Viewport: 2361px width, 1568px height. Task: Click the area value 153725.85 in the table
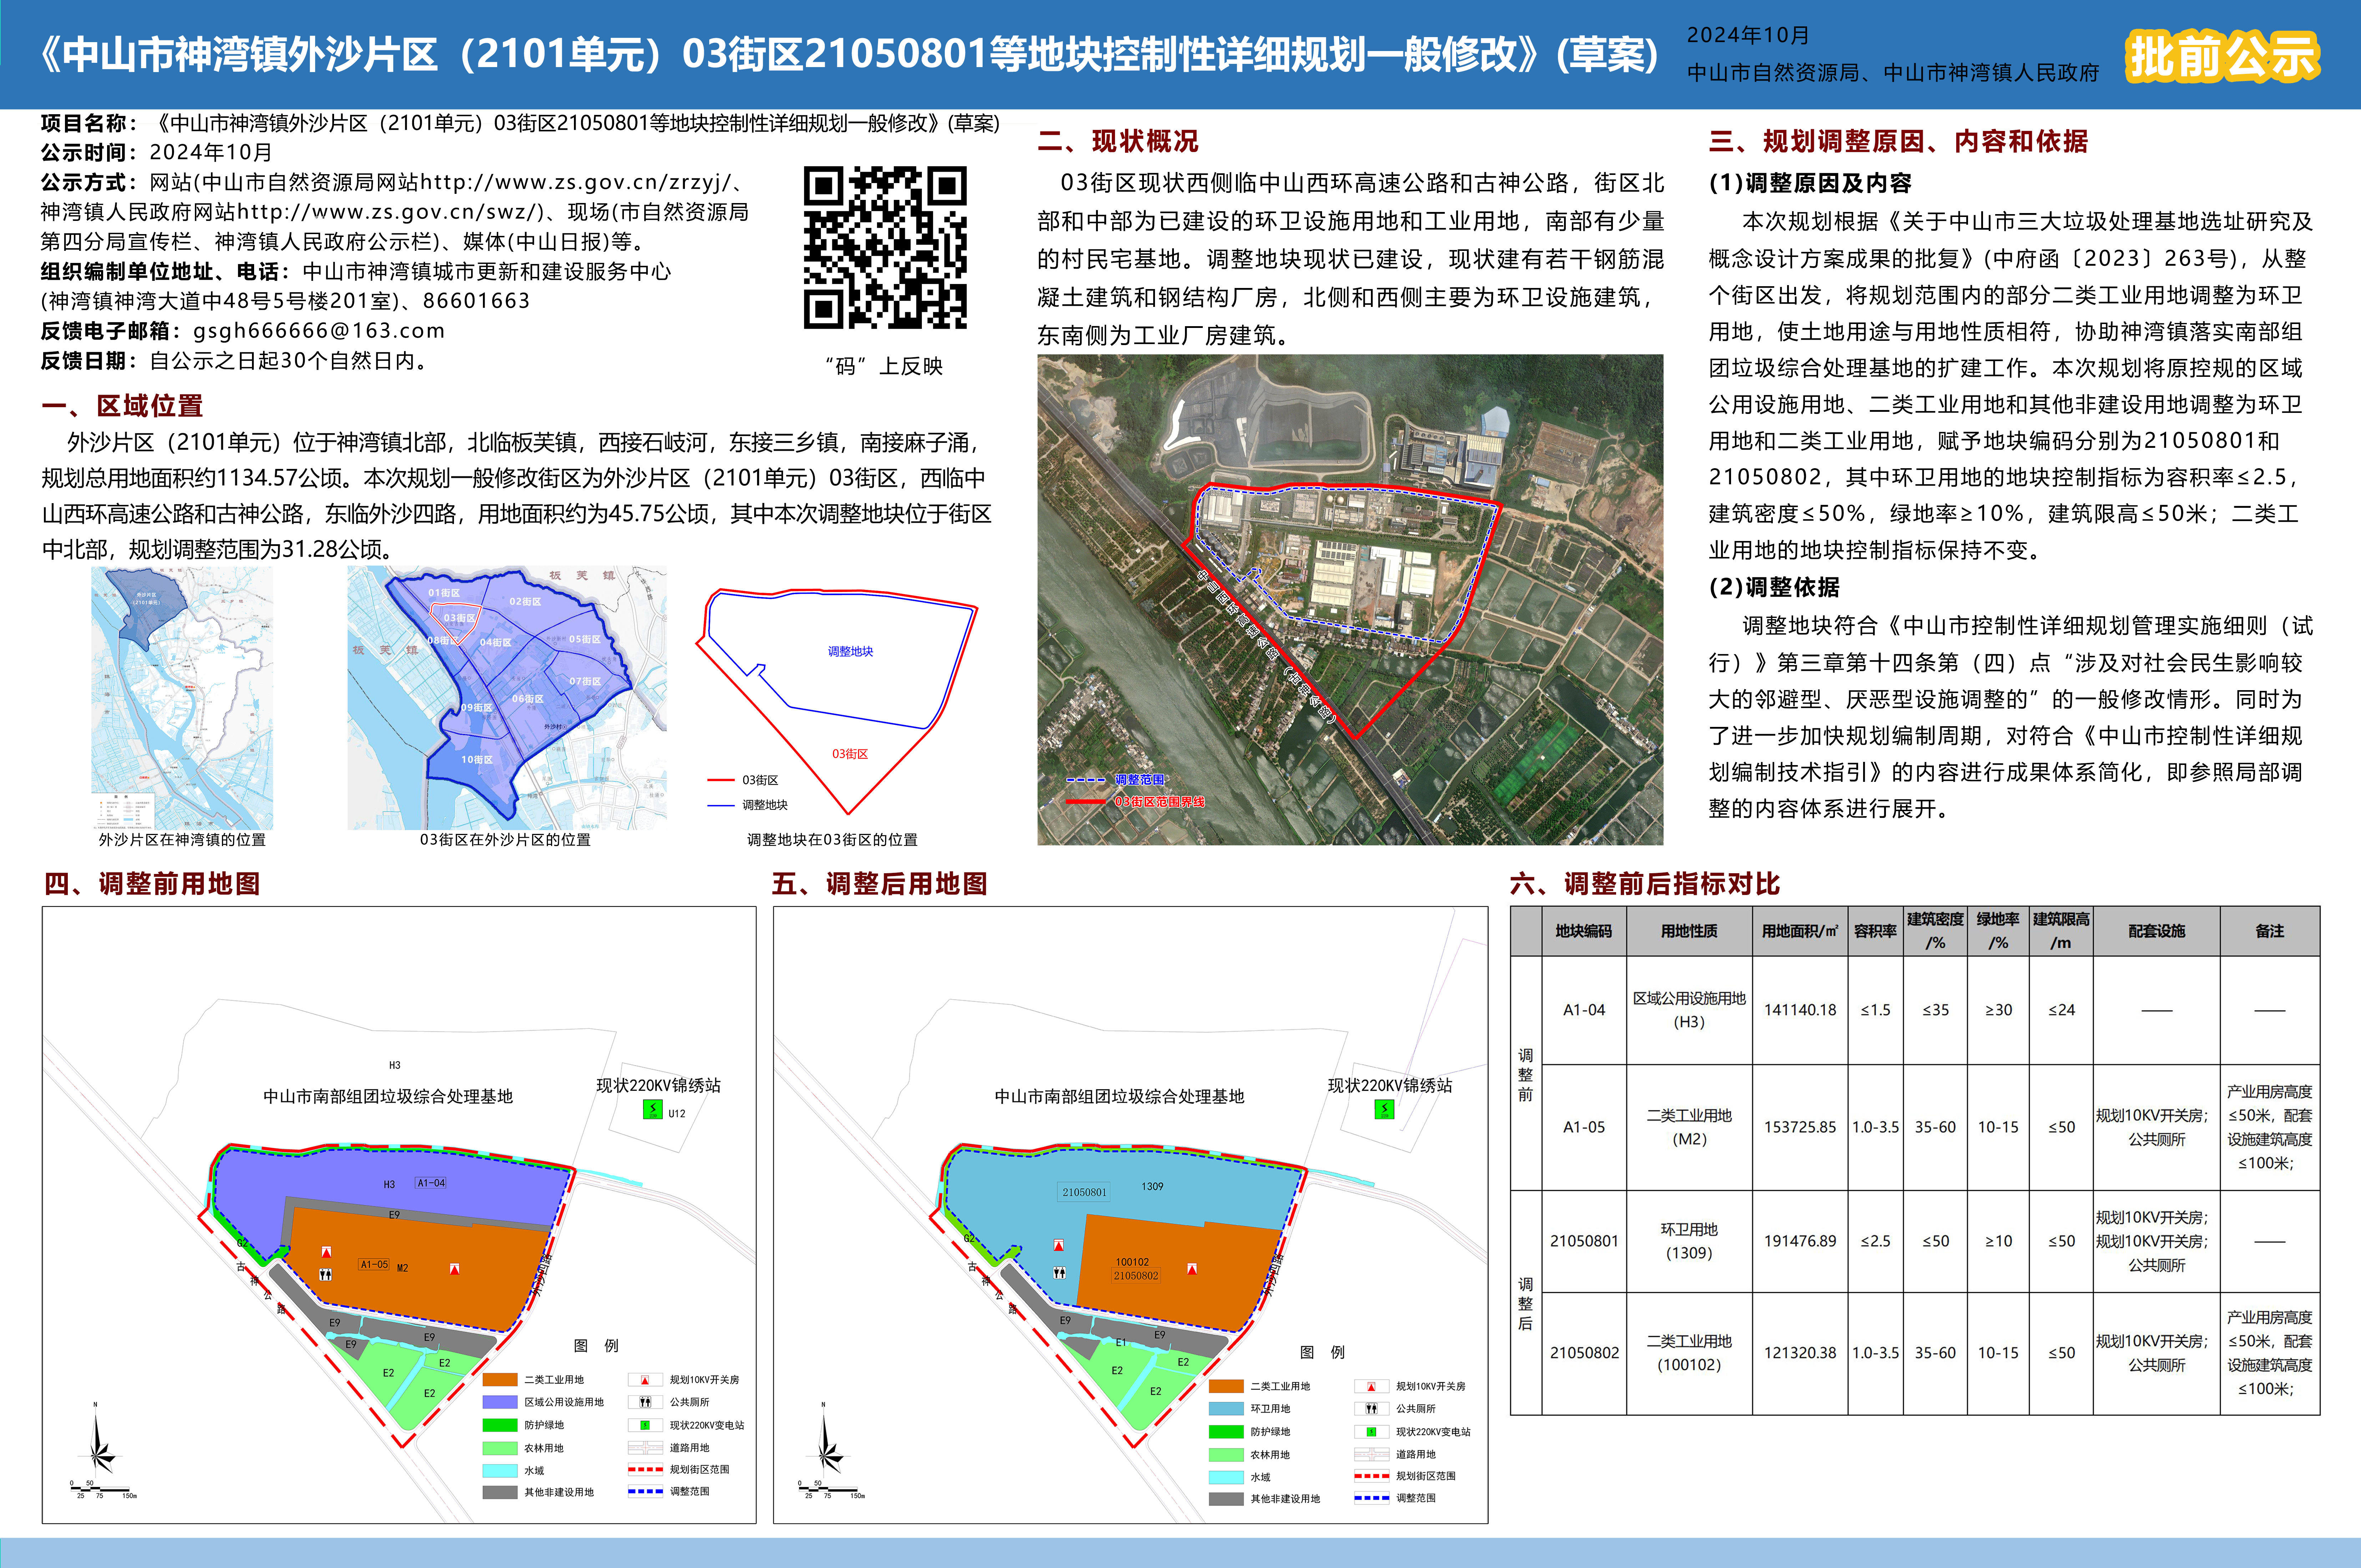[x=1800, y=1127]
